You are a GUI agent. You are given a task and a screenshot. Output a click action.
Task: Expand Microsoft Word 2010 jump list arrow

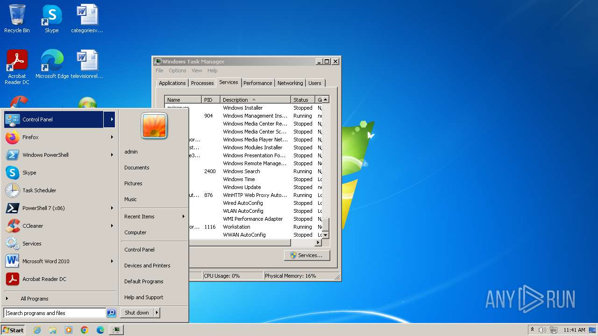(112, 261)
